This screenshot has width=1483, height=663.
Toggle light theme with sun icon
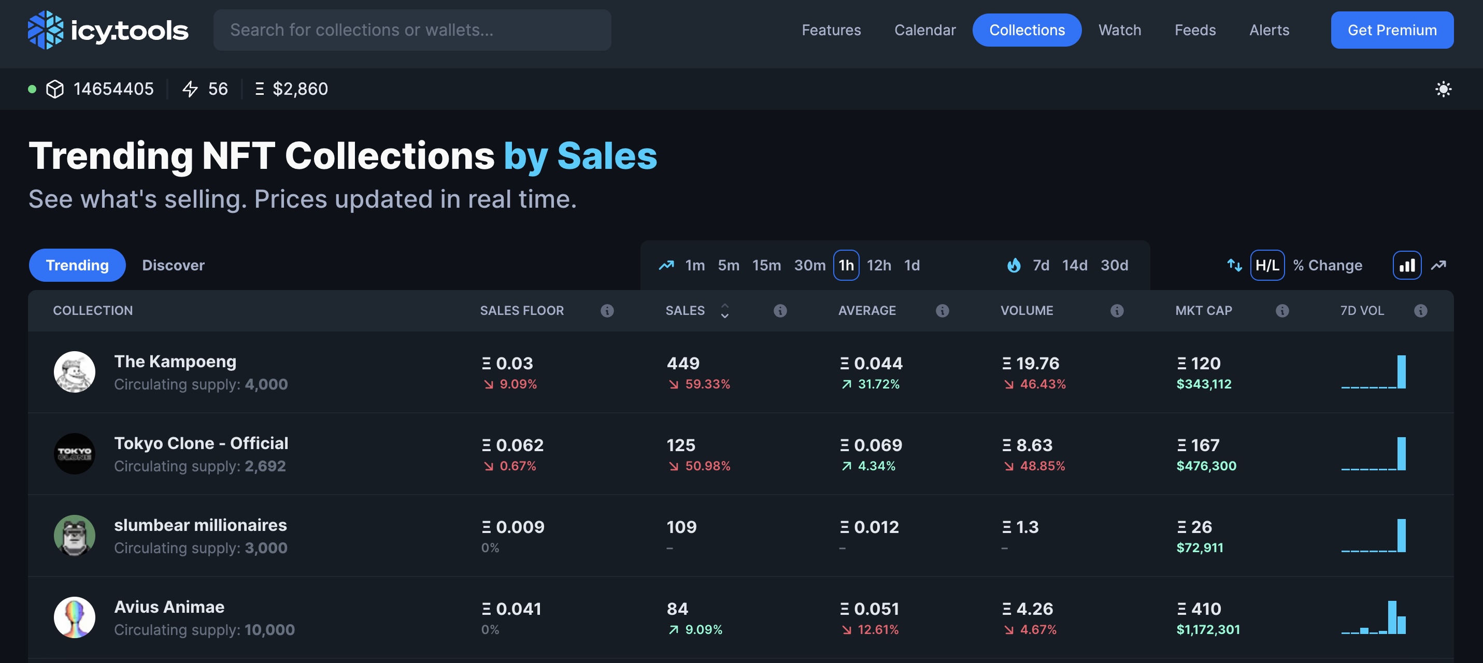tap(1443, 89)
